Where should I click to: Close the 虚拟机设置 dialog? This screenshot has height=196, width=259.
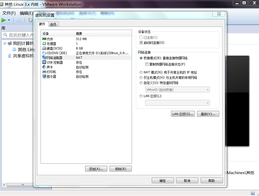219,14
